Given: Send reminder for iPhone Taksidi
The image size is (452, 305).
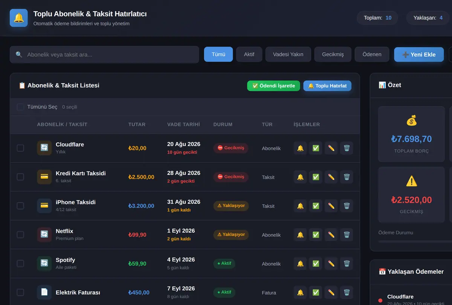Looking at the screenshot, I should [x=300, y=206].
